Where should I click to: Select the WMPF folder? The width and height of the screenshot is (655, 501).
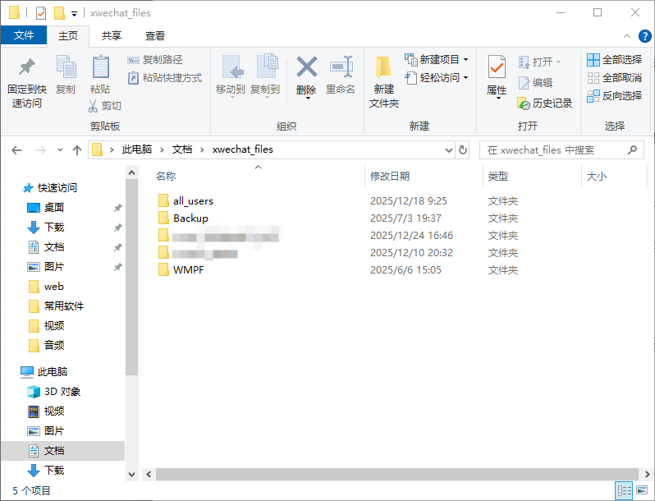pos(189,270)
